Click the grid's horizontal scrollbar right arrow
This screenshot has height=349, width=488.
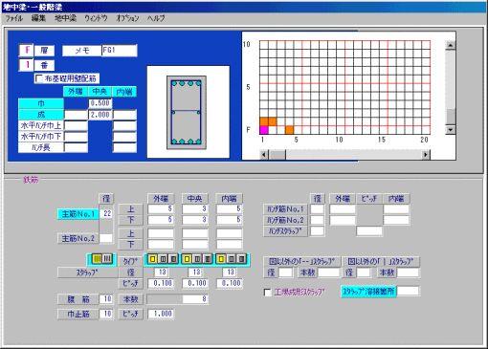tap(426, 155)
